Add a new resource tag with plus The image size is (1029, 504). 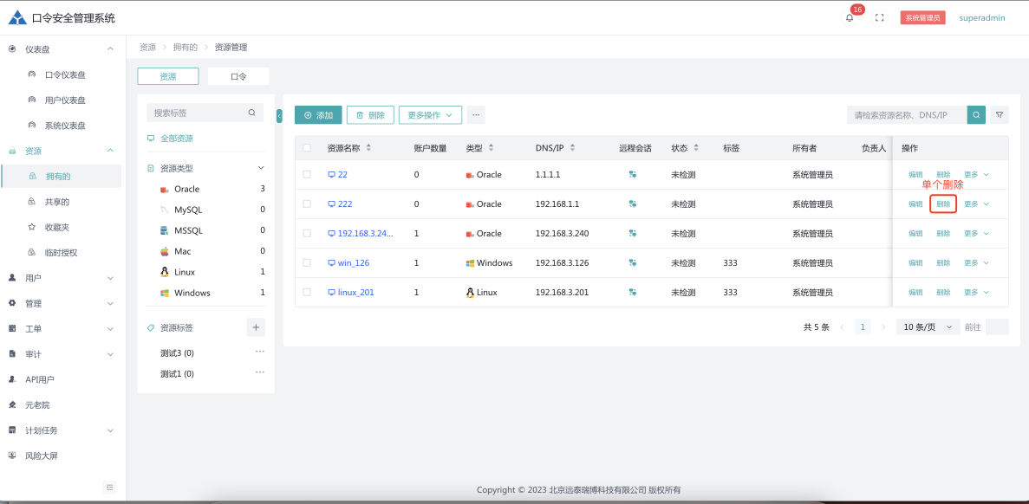255,327
